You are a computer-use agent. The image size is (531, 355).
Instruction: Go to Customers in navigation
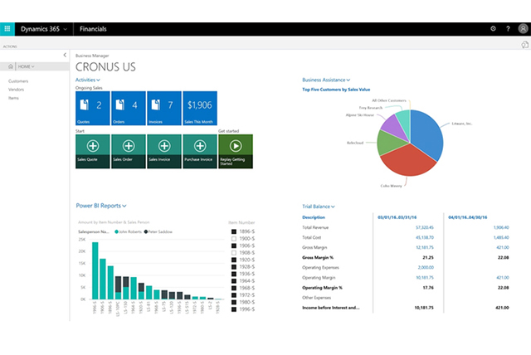tap(18, 81)
